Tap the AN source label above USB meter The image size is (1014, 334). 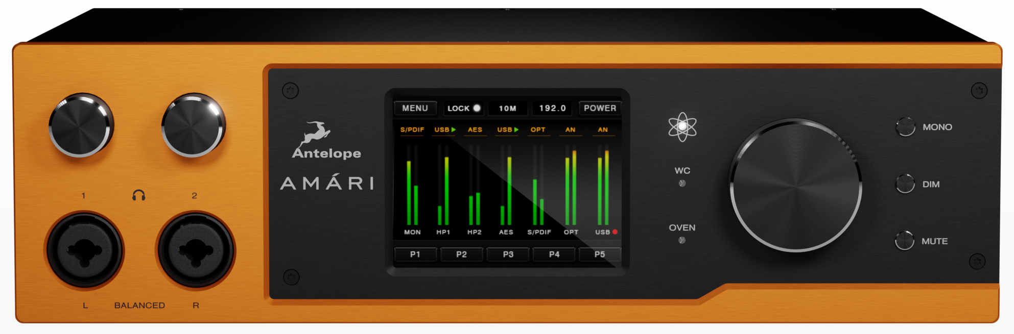click(603, 130)
